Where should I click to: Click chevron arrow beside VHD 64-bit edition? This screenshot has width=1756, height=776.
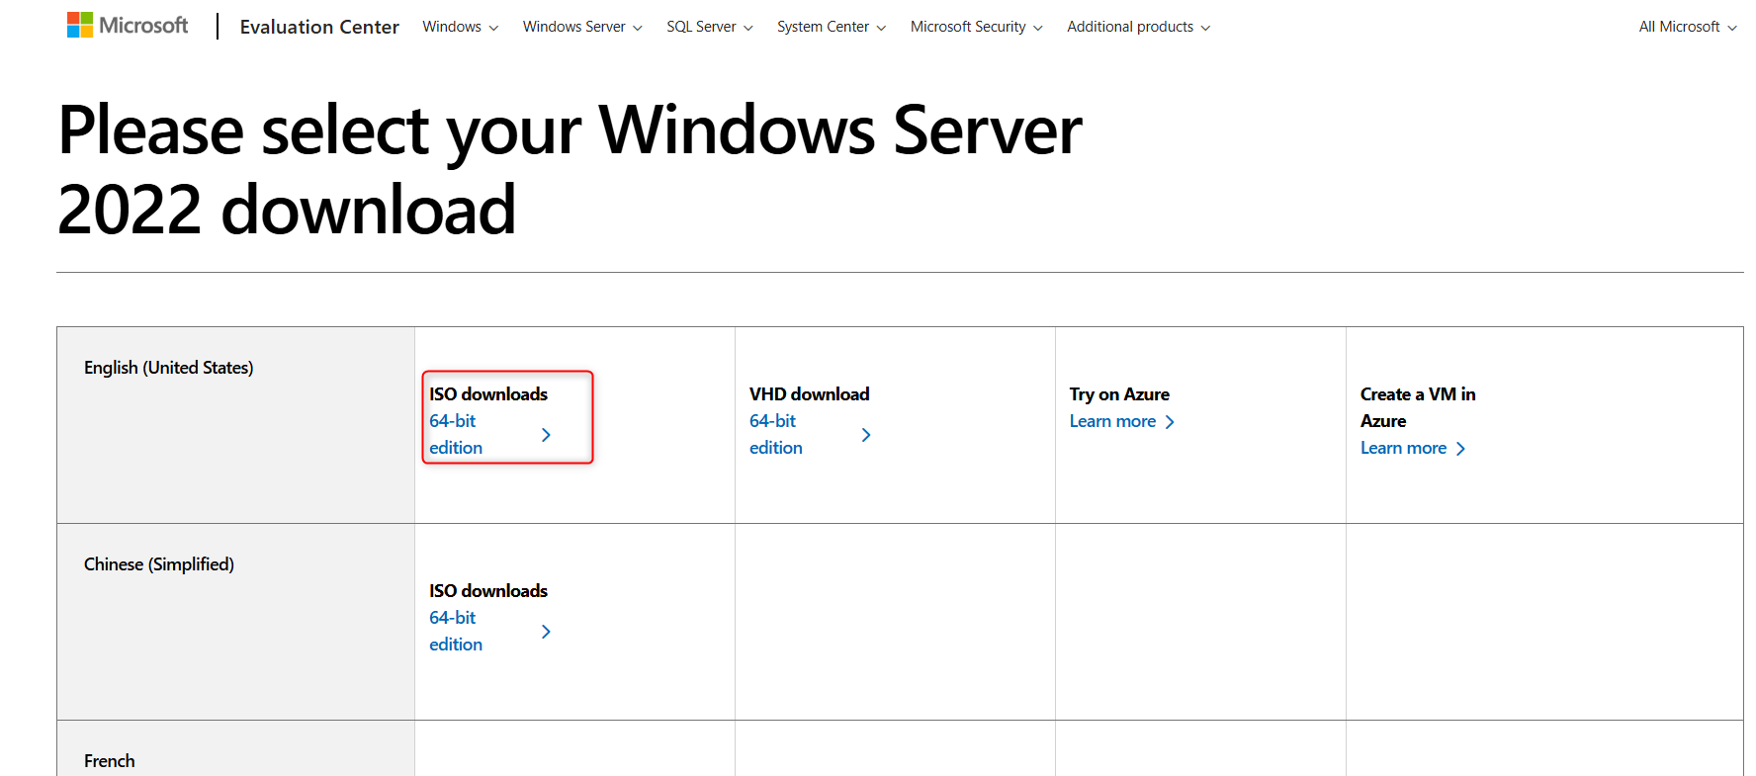(x=866, y=435)
